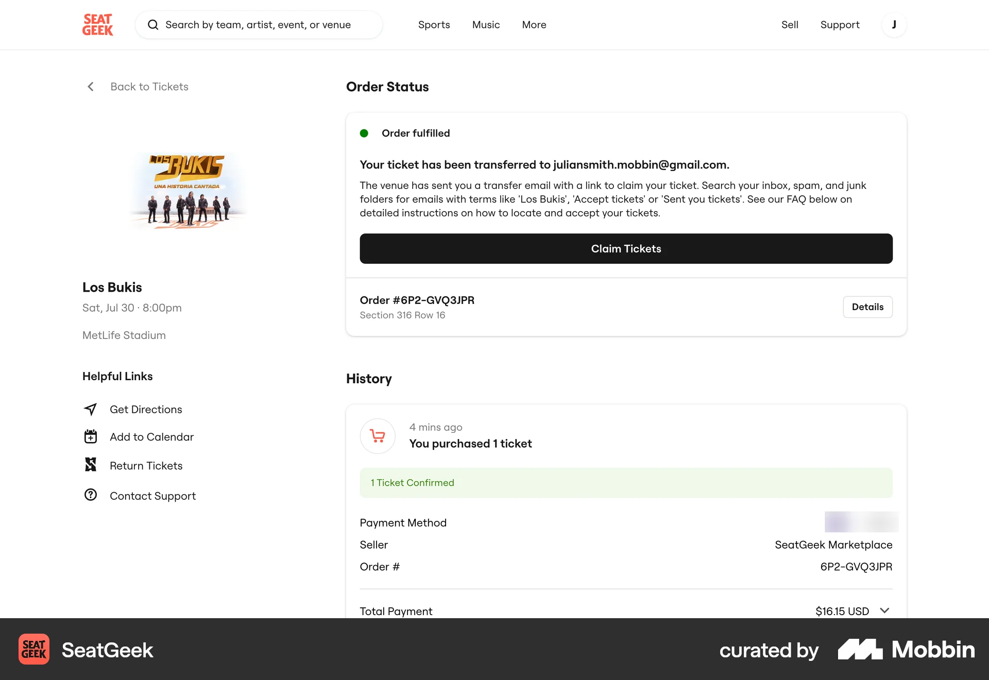The image size is (989, 680).
Task: Click the Contact Support question mark icon
Action: pos(90,495)
